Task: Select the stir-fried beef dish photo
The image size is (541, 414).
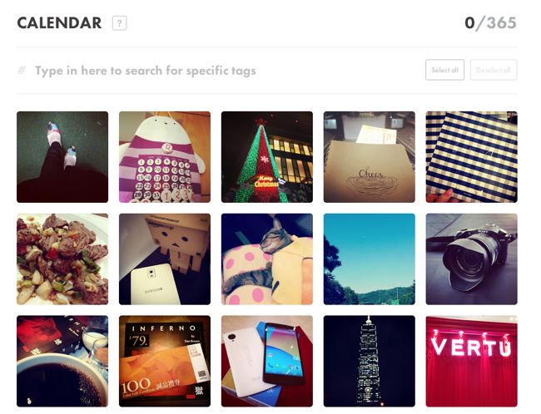Action: 62,259
